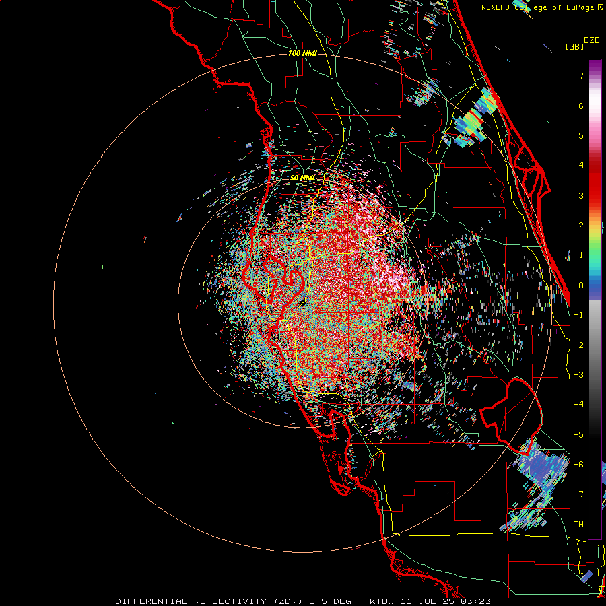
Task: Click the ZDR color scale bar
Action: coord(595,299)
